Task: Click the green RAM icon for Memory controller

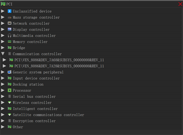Action: coord(10,42)
